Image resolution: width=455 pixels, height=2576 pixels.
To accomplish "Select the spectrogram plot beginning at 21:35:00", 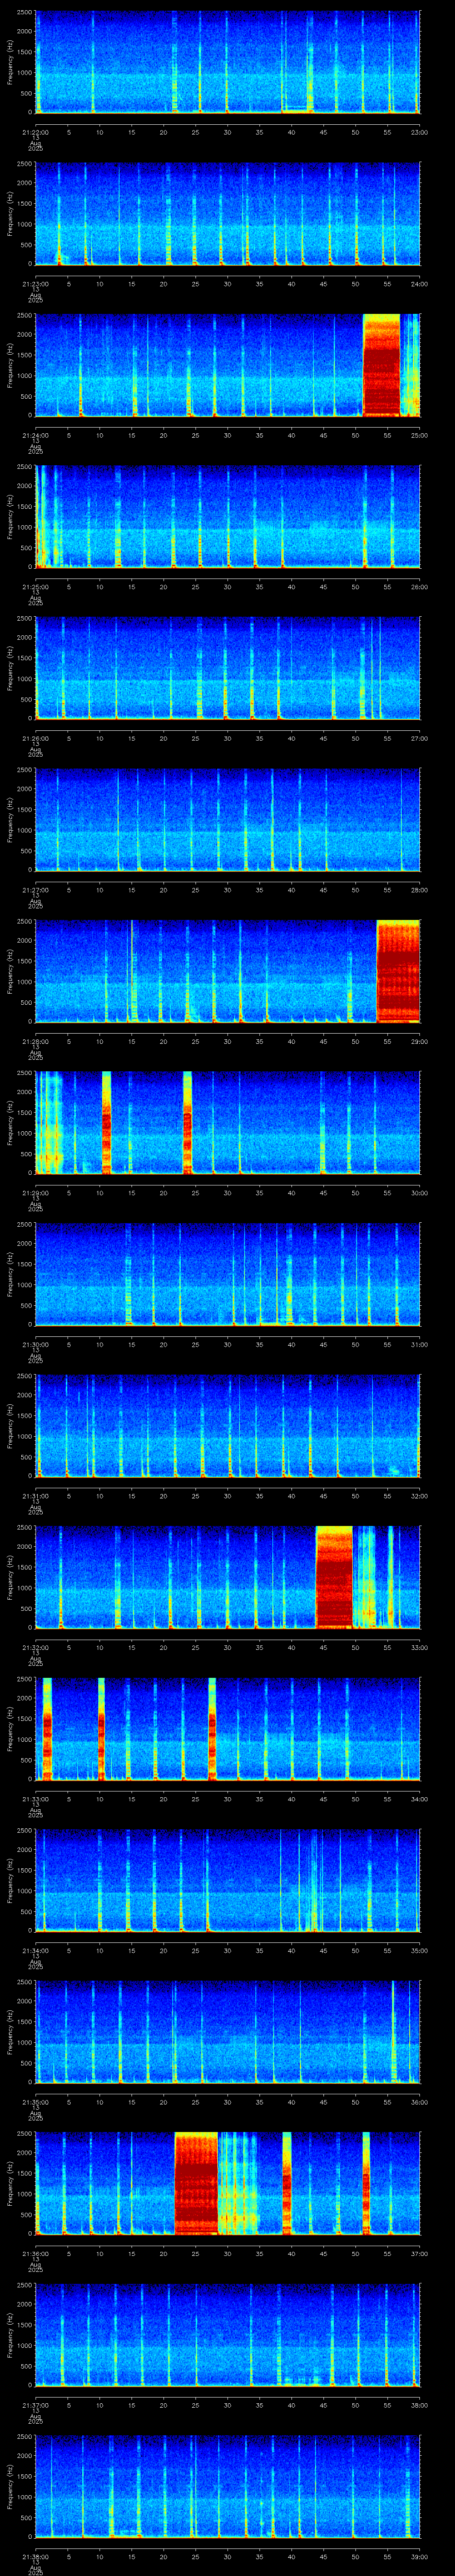I will [x=227, y=2032].
